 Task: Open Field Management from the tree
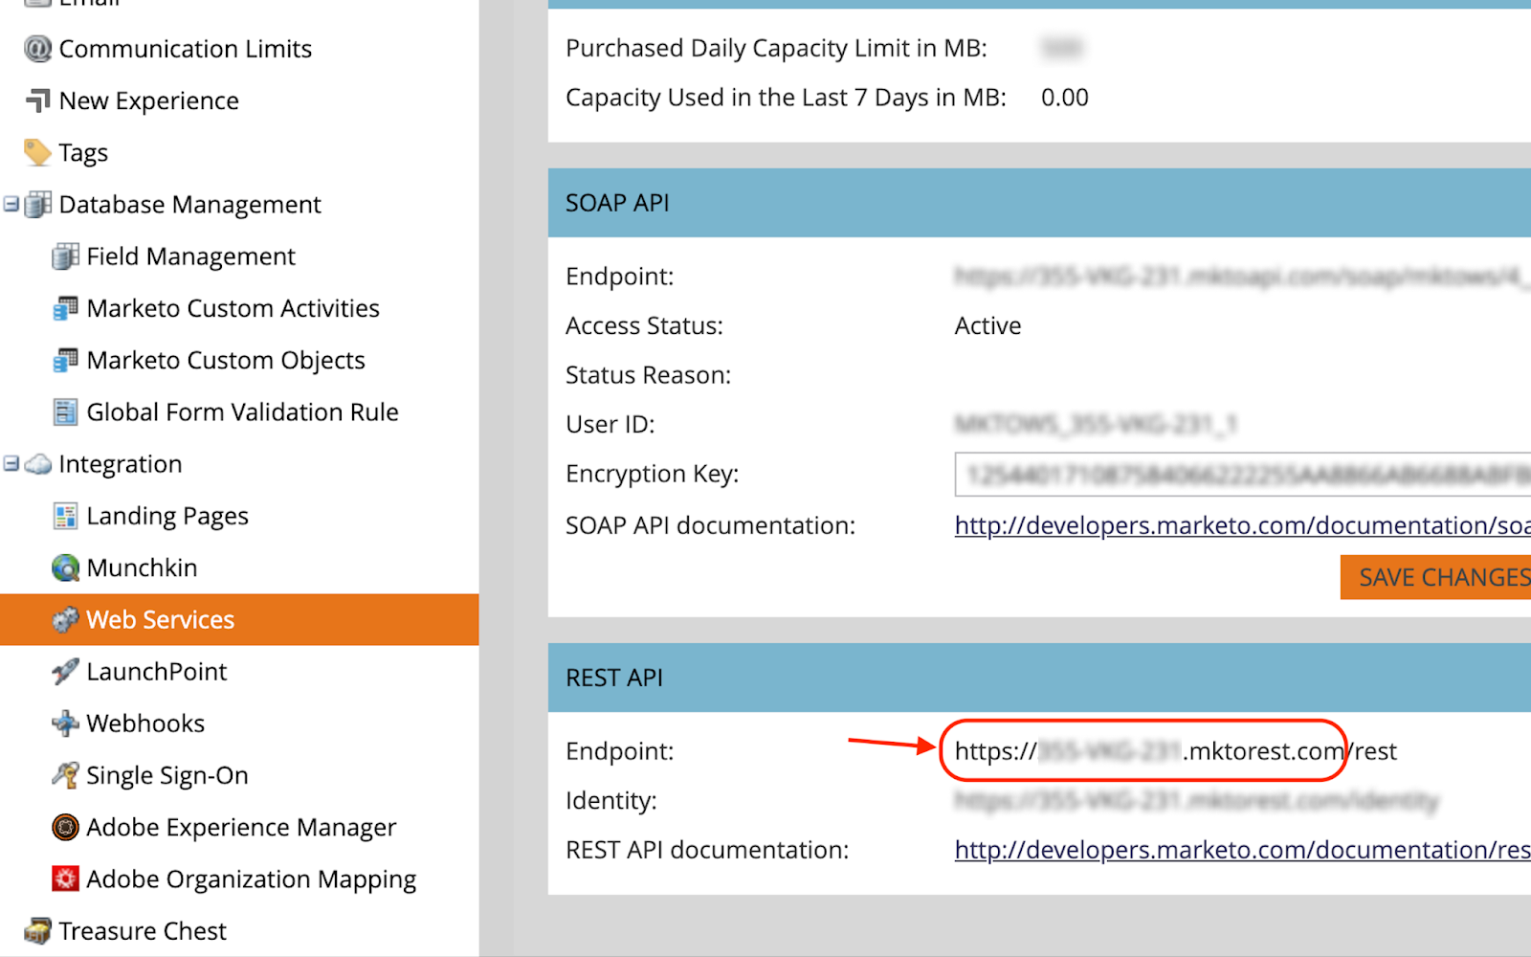tap(190, 256)
